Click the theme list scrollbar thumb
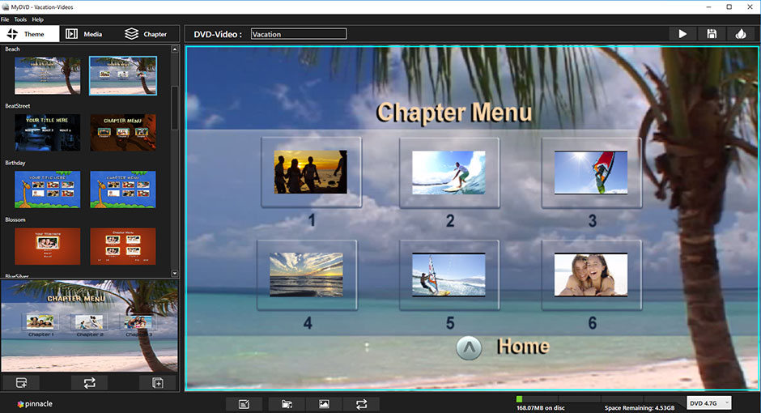Viewport: 761px width, 413px height. point(175,108)
